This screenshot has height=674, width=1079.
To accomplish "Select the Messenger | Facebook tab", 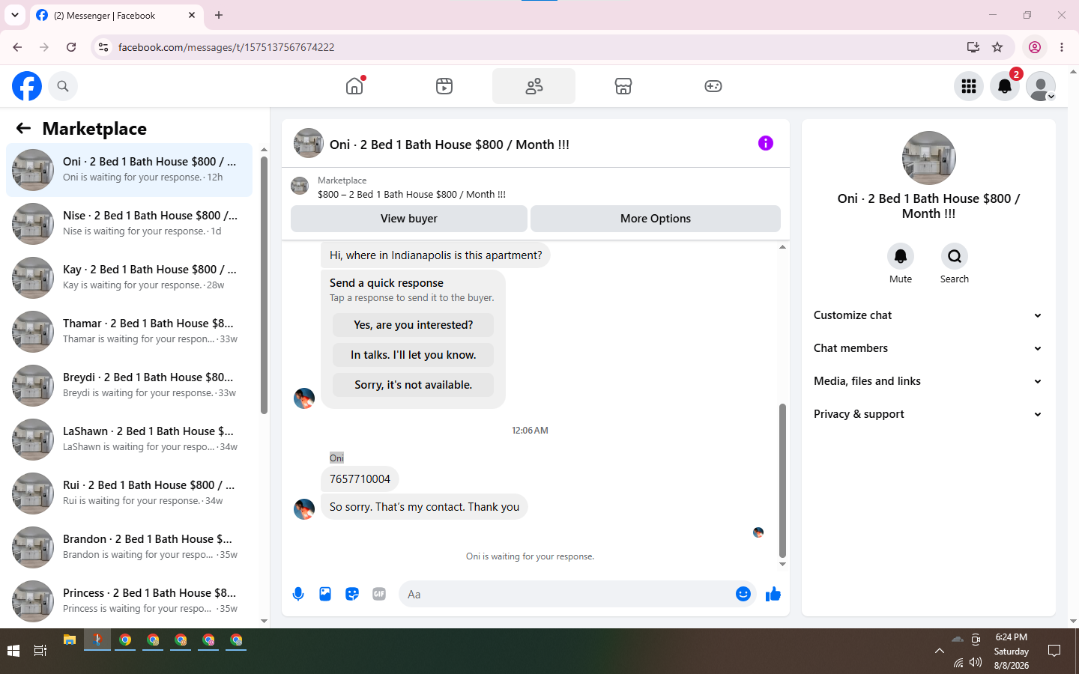I will pyautogui.click(x=116, y=15).
